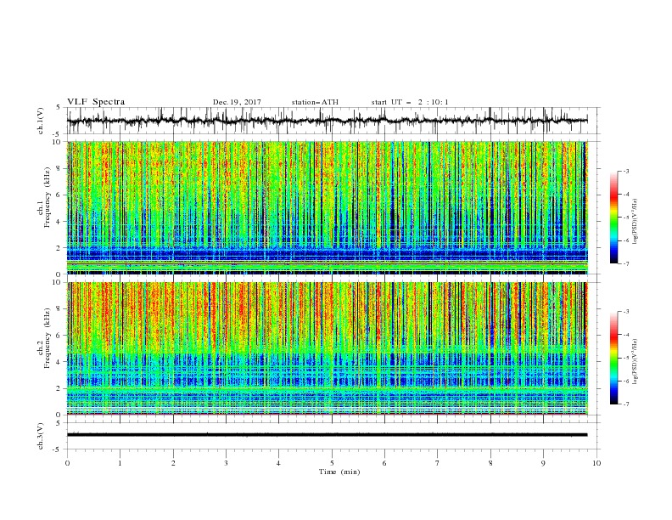Screen dimensions: 672x520
Task: Click the '-3' label on ch.1 colorbar
Action: tap(626, 171)
